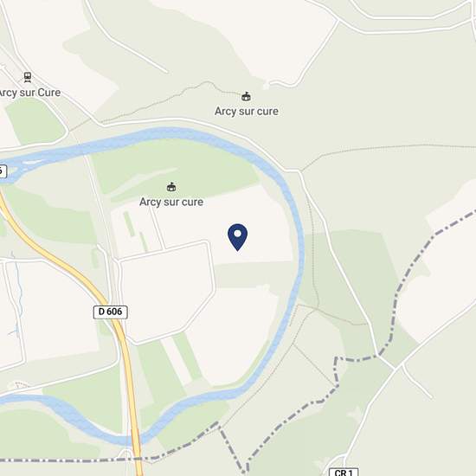This screenshot has width=476, height=476.
Task: Open the Arcy sur cure label inside river bend
Action: coord(171,202)
